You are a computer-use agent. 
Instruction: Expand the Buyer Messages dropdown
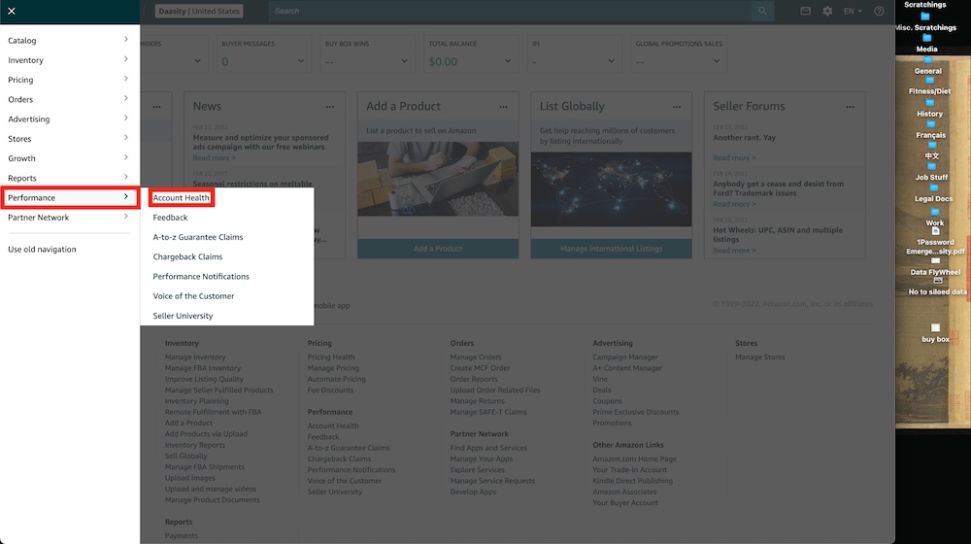[x=300, y=61]
